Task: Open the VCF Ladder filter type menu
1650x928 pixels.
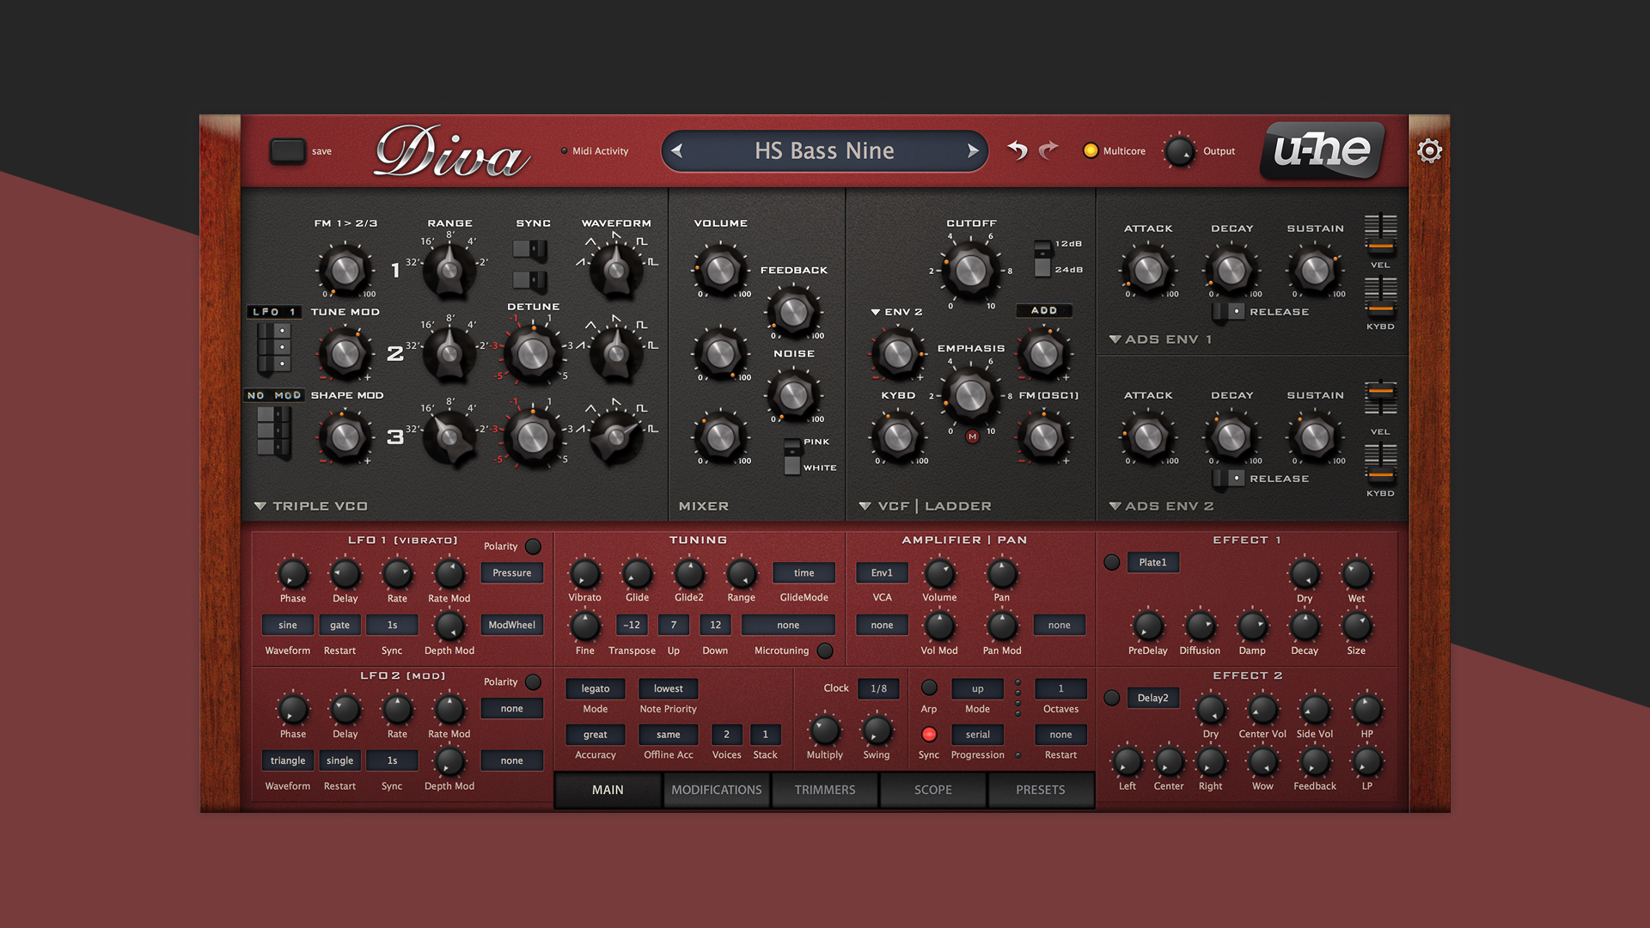Action: tap(865, 506)
